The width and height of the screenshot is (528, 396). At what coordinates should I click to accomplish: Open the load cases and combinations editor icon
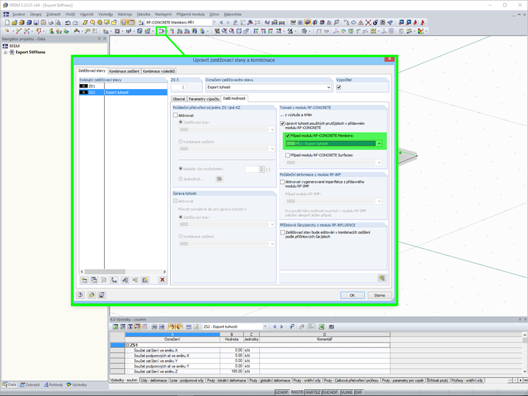pos(162,31)
